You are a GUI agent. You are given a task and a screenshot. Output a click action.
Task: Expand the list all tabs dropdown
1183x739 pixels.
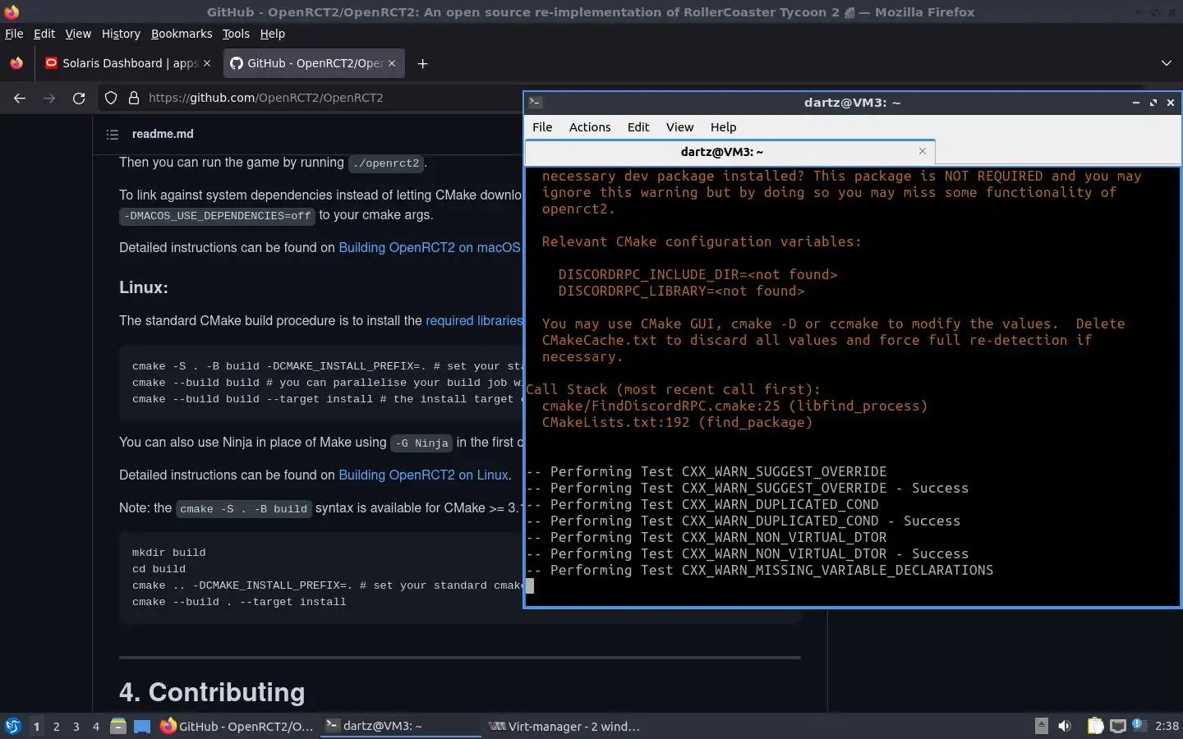click(x=1166, y=63)
